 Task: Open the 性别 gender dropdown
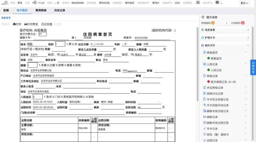tap(60, 44)
